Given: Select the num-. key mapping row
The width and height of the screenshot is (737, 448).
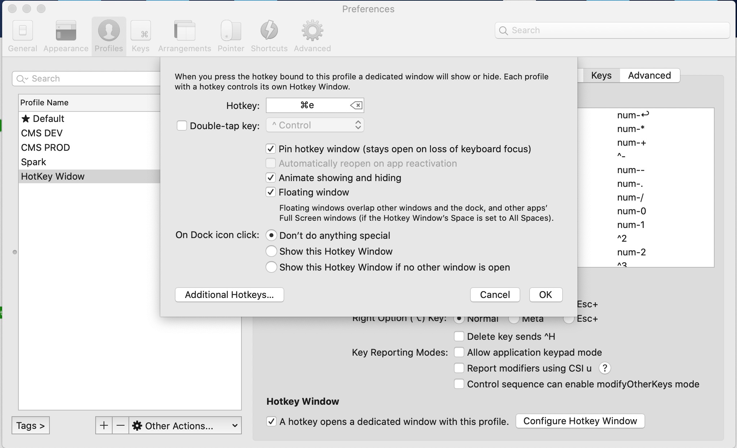Looking at the screenshot, I should pos(645,184).
